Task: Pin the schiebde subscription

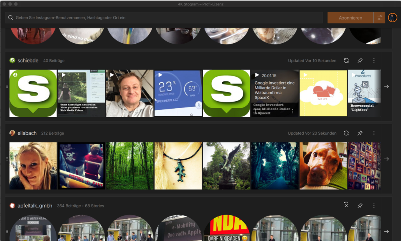Action: coord(360,61)
